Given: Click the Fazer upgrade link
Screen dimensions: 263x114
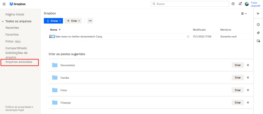Looking at the screenshot, I should click(x=255, y=4).
